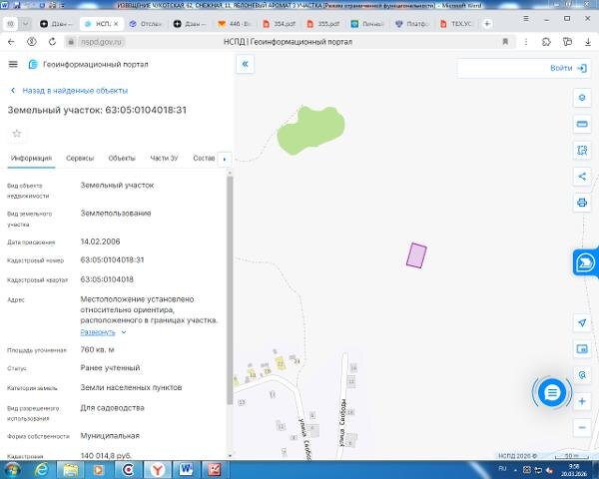
Task: Open the browser sidebar menu lines icon
Action: click(x=526, y=18)
